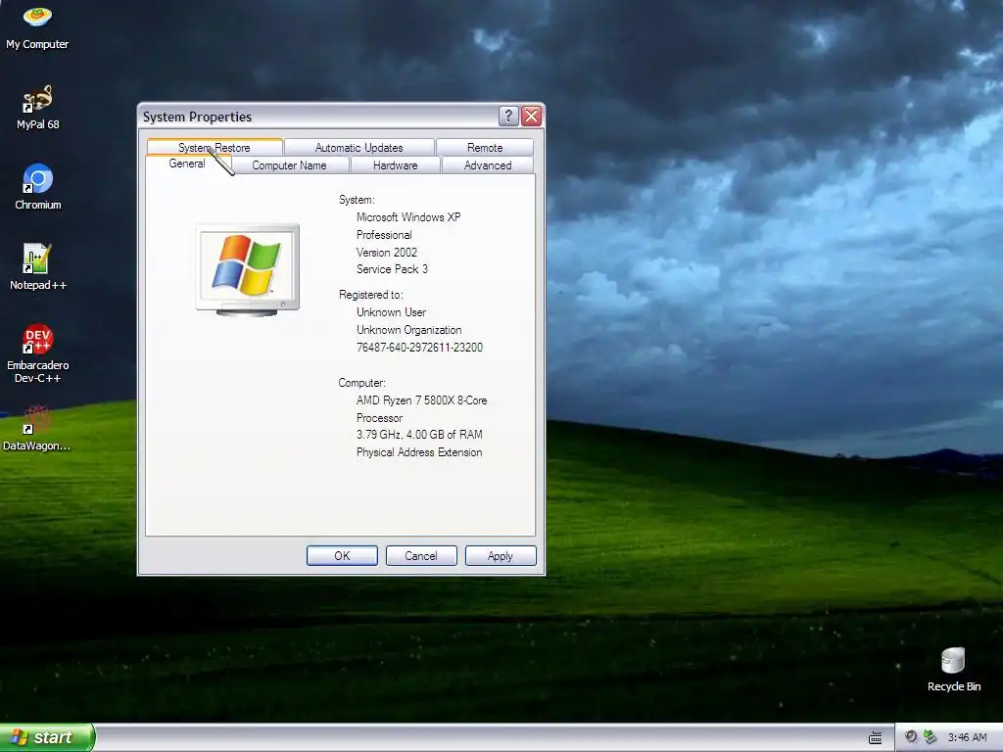This screenshot has height=752, width=1003.
Task: Click the '3.79 GHz, 4.00 GB of RAM' text
Action: click(x=419, y=434)
